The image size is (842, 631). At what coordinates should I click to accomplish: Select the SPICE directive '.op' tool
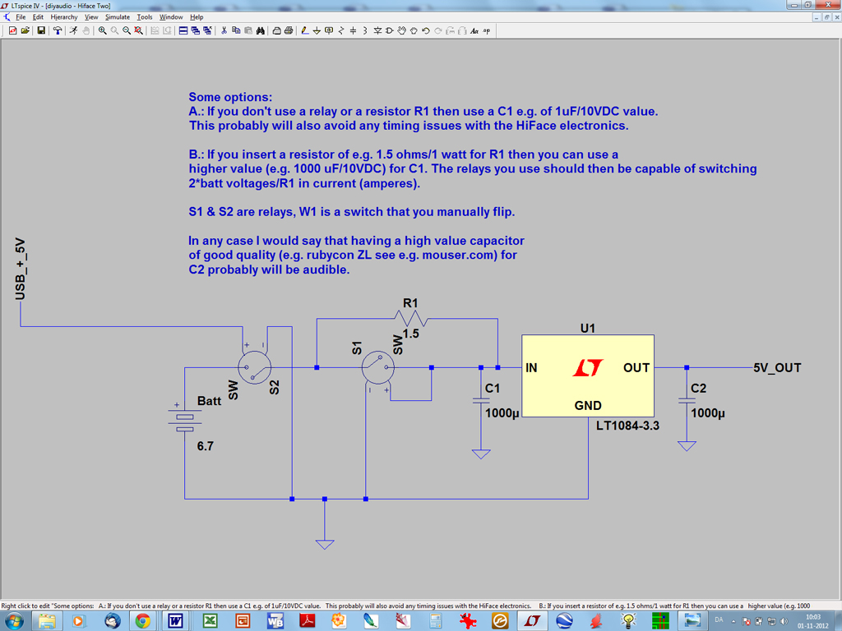coord(487,31)
